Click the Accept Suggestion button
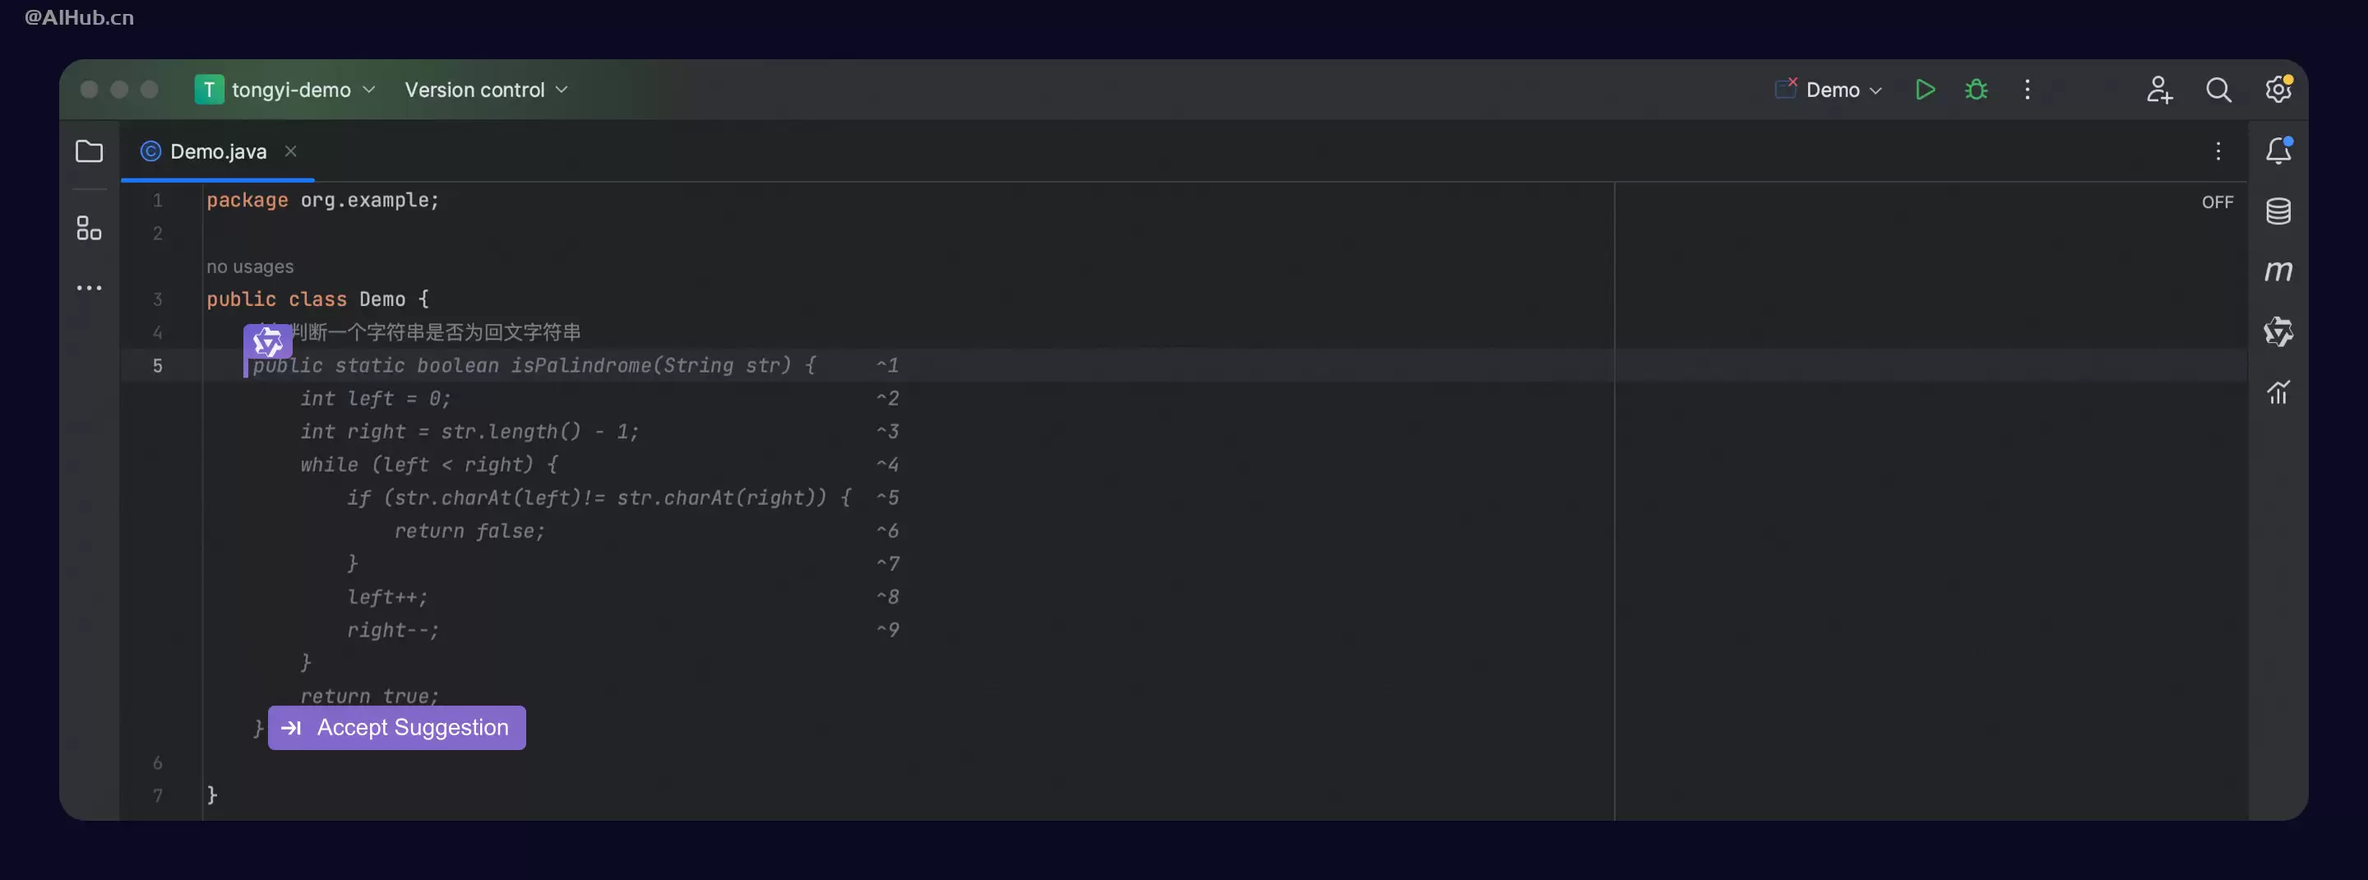 point(397,727)
